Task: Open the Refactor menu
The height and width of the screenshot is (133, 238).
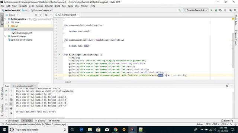Action: tap(49, 6)
